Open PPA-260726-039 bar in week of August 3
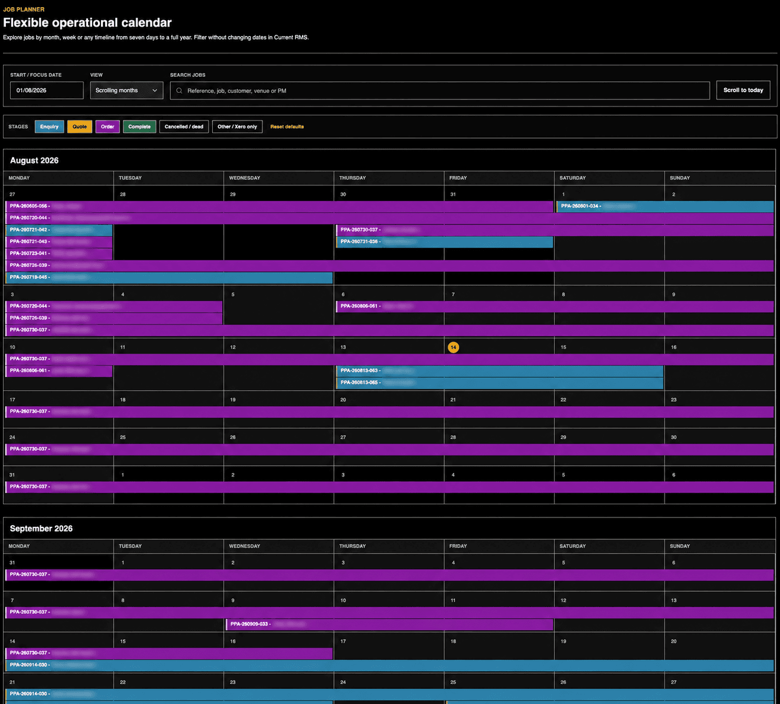The width and height of the screenshot is (780, 704). [114, 318]
